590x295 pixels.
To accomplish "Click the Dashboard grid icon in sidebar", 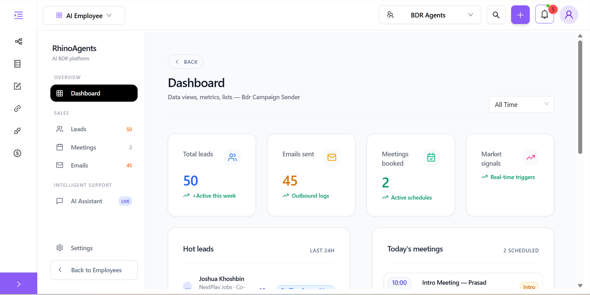I will click(60, 93).
